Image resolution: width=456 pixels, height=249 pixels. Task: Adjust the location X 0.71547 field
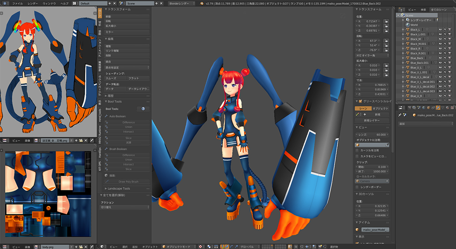369,21
